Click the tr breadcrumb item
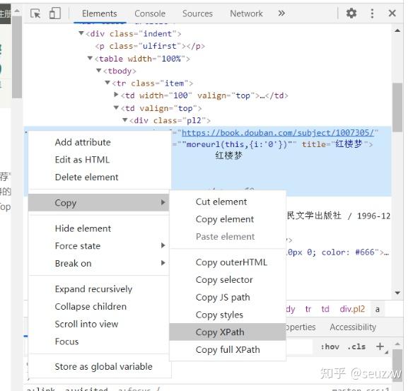Screen dimensions: 413x391 click(308, 309)
